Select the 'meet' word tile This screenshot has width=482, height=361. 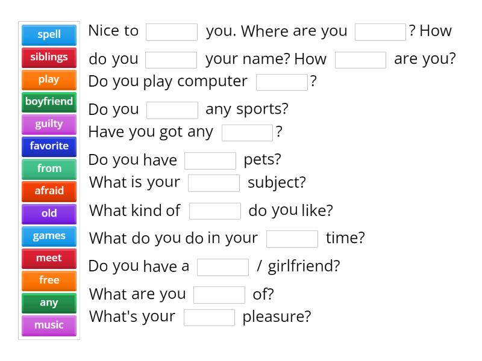[x=48, y=258]
